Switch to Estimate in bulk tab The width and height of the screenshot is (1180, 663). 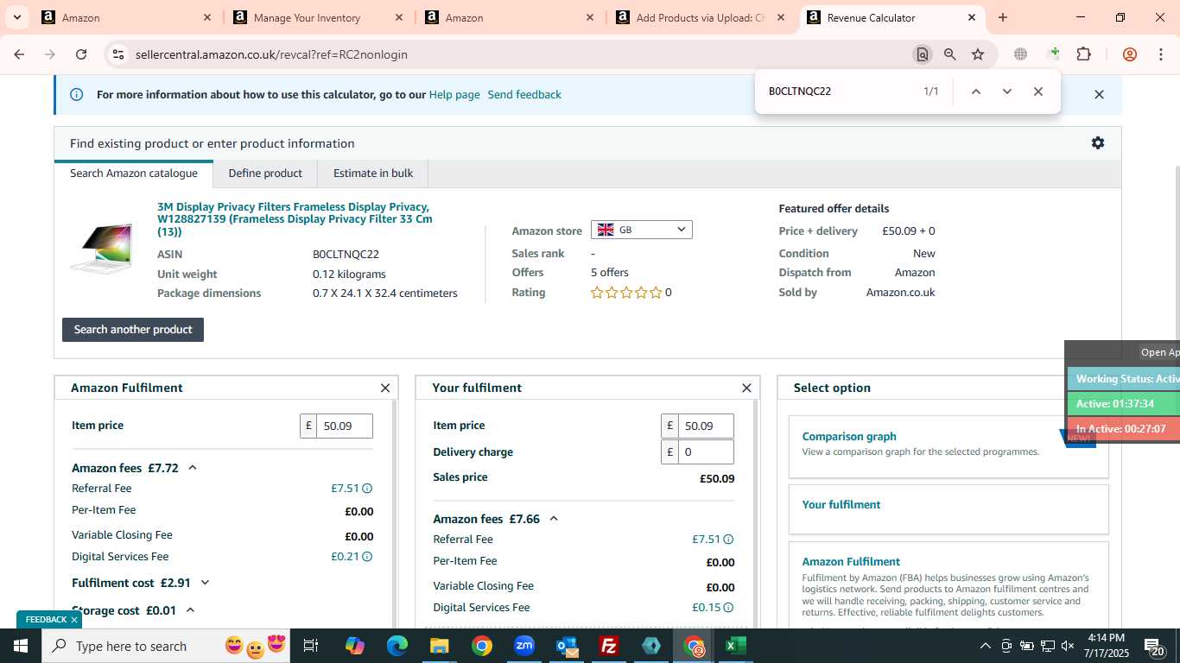tap(373, 174)
